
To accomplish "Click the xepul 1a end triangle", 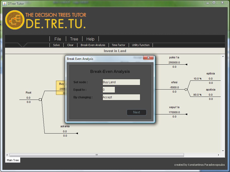I will [186, 114].
